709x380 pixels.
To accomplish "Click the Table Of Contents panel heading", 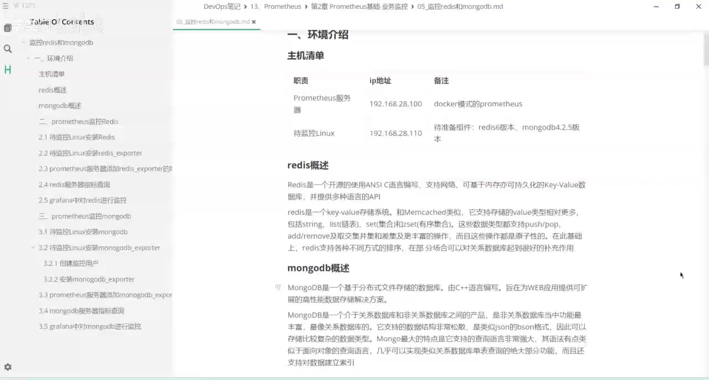I will 62,22.
